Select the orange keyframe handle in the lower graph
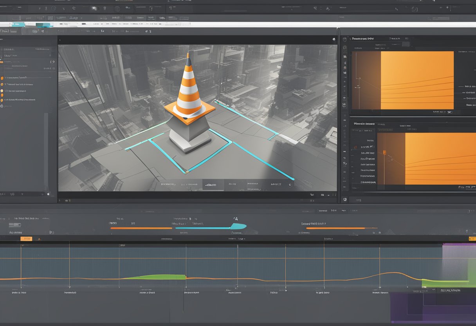Screen dimensions: 476x326 pos(384,152)
